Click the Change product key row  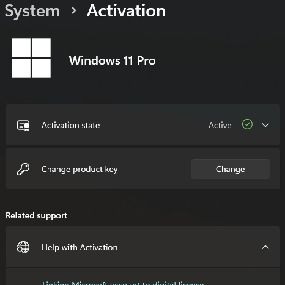point(143,169)
